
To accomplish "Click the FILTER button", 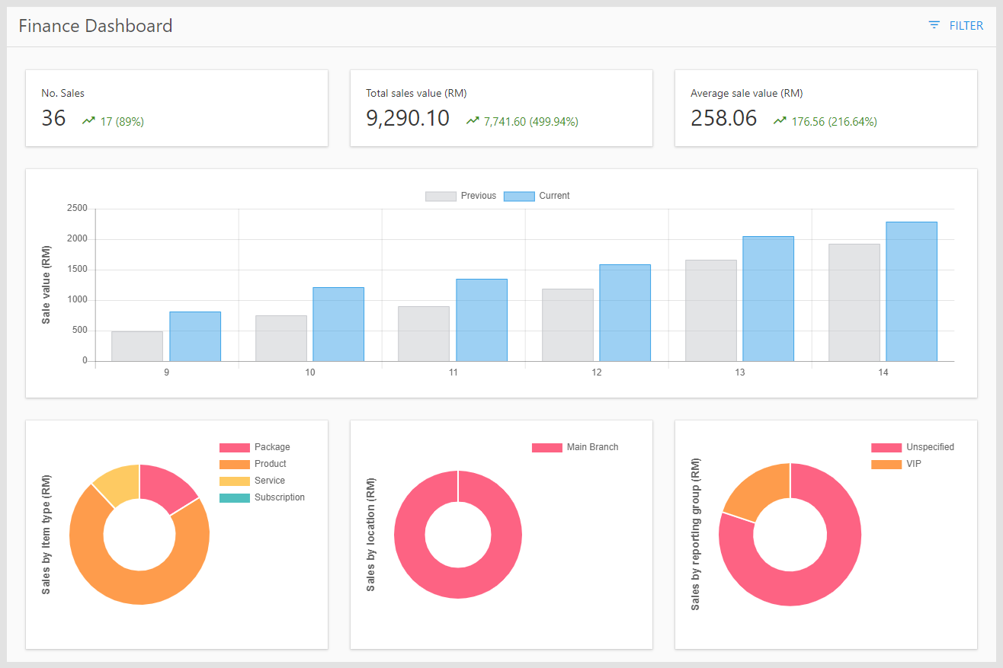I will click(x=965, y=25).
